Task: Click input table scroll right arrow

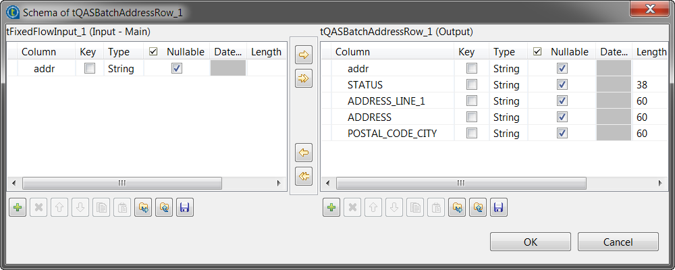Action: [279, 183]
